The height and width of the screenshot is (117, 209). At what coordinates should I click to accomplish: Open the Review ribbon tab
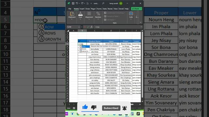click(x=110, y=9)
